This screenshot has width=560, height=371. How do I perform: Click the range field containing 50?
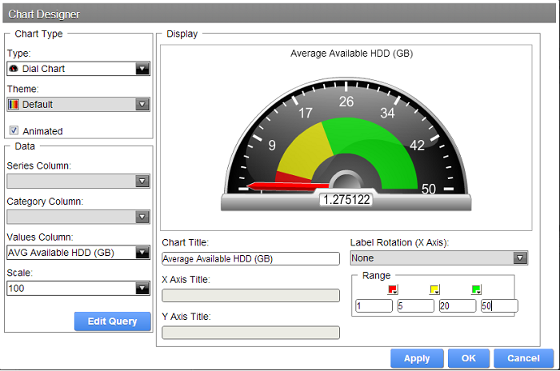[499, 305]
